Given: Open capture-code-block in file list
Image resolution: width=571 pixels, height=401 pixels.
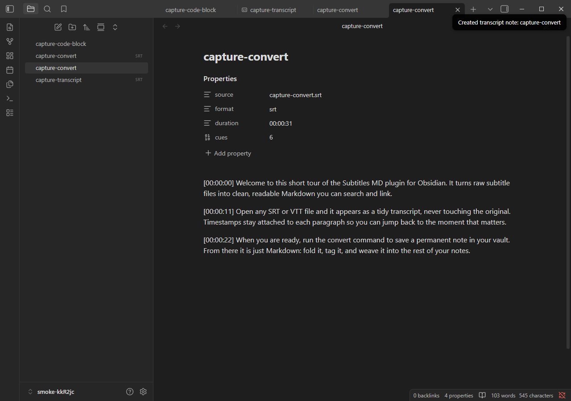Looking at the screenshot, I should pyautogui.click(x=87, y=44).
